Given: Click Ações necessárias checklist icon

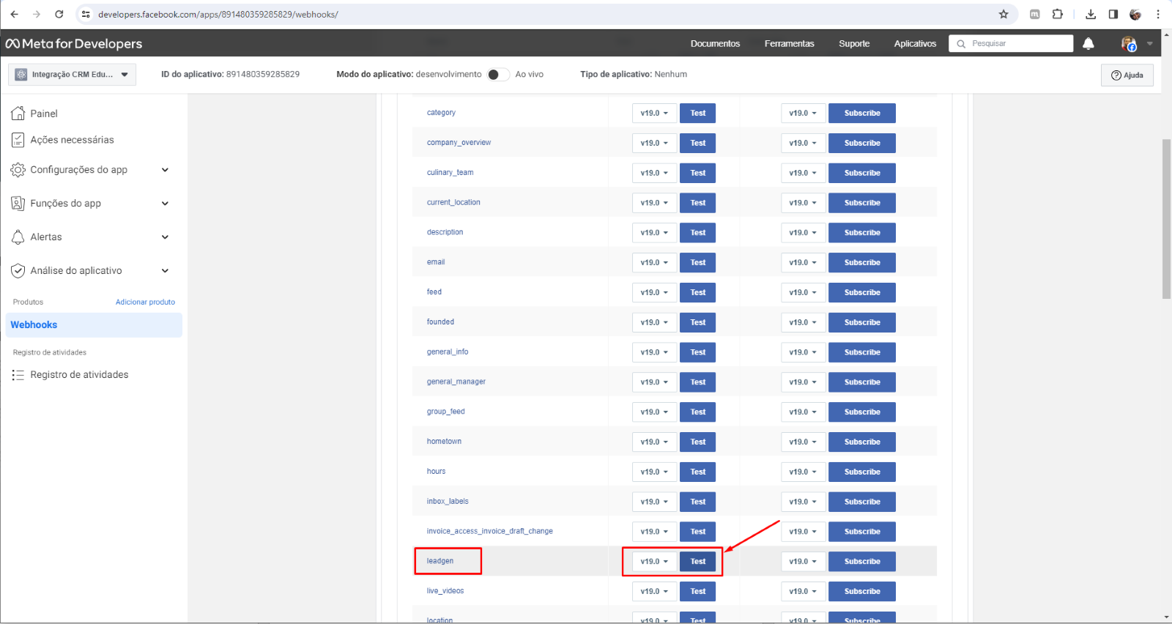Looking at the screenshot, I should [x=18, y=140].
